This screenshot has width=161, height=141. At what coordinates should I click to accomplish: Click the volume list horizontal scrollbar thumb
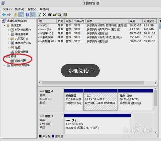[x=93, y=83]
